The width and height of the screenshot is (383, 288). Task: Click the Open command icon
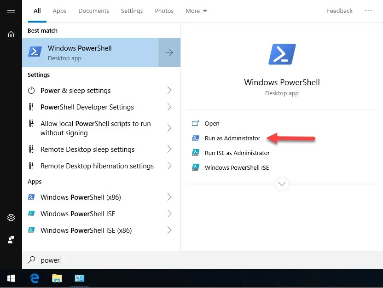(196, 123)
